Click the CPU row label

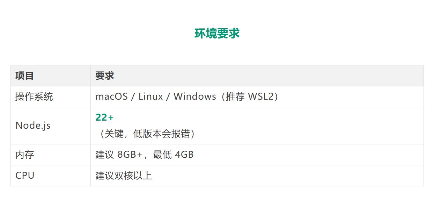pyautogui.click(x=25, y=176)
